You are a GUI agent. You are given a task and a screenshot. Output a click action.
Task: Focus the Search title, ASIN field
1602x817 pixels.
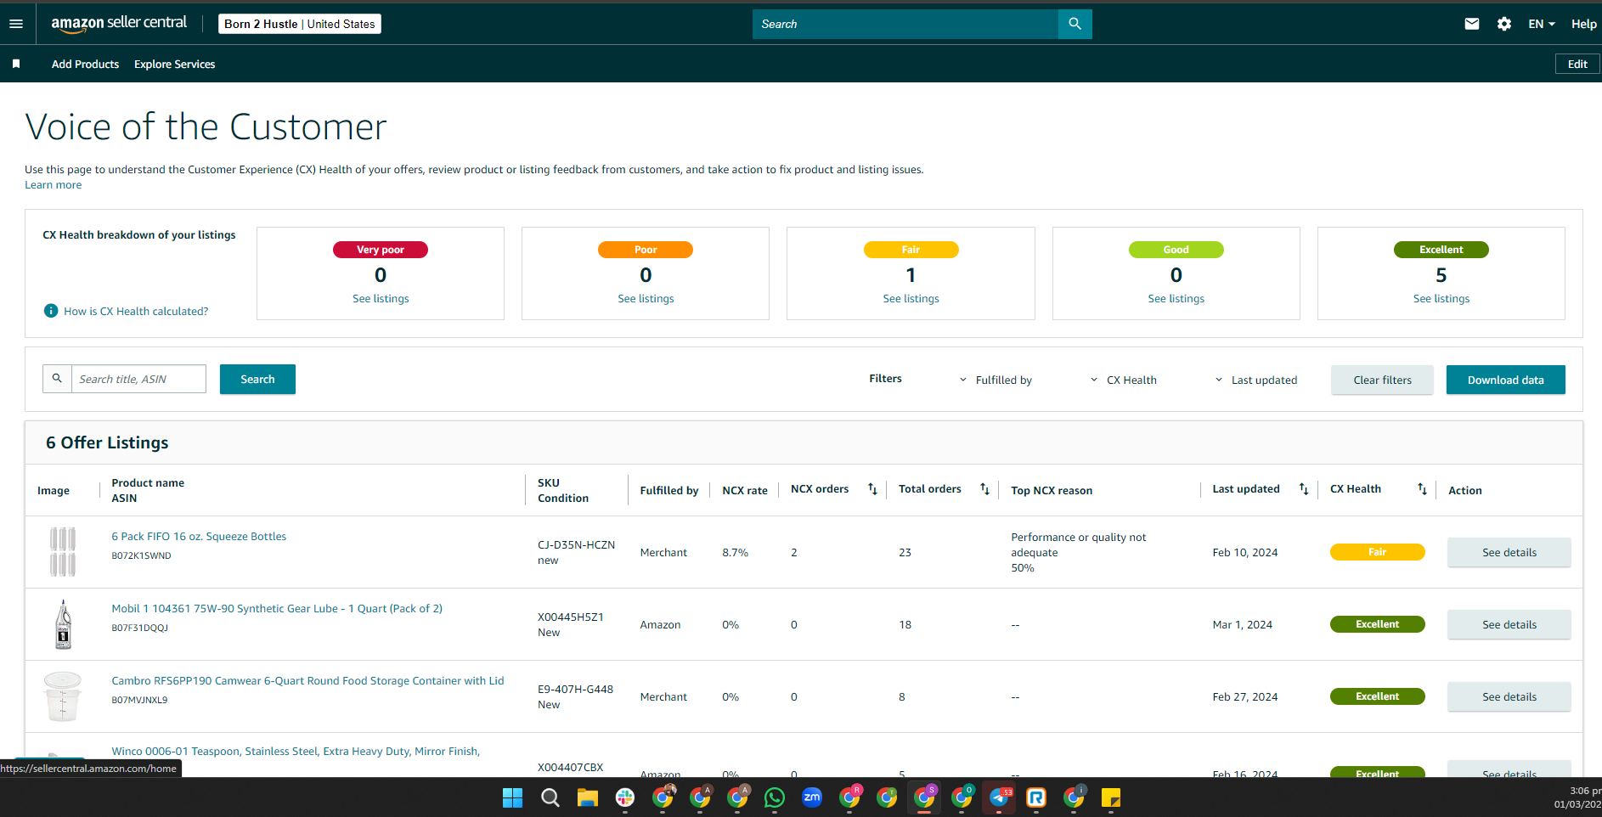tap(138, 379)
